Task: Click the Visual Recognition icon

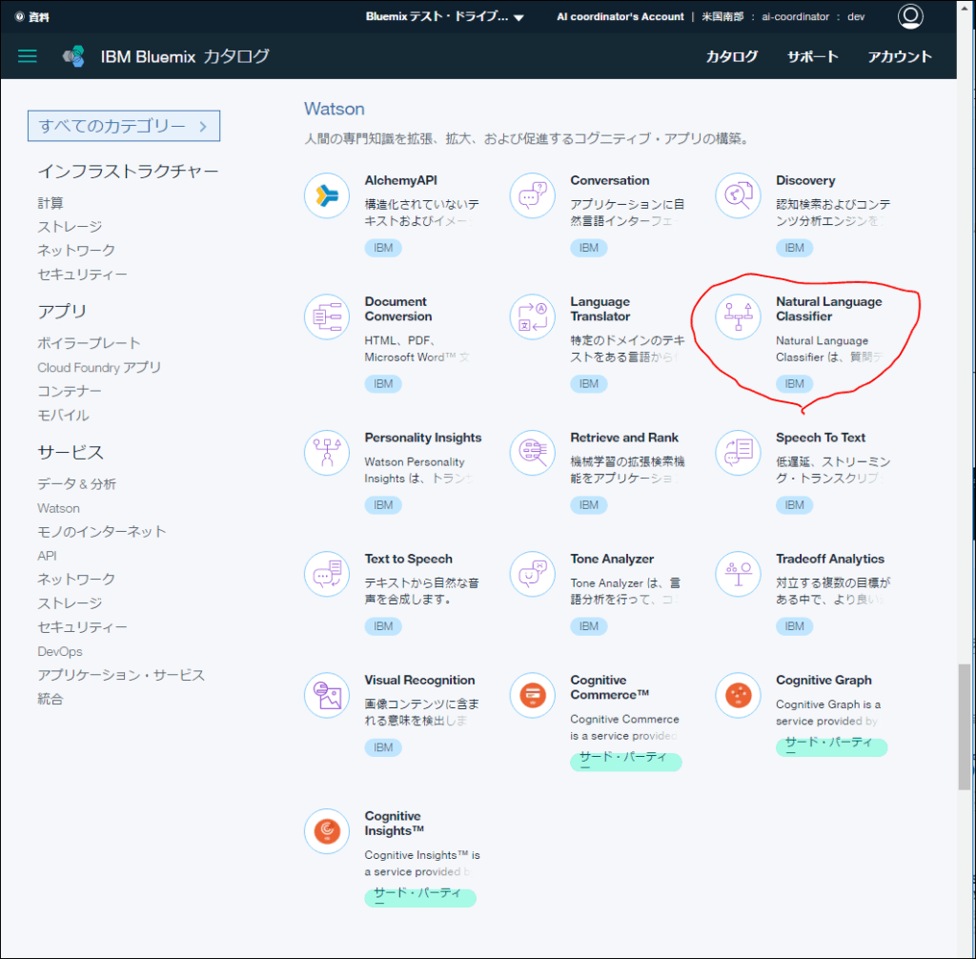Action: 327,696
